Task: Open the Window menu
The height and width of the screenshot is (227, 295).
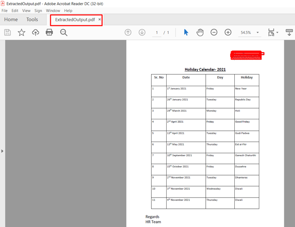Action: pos(53,11)
